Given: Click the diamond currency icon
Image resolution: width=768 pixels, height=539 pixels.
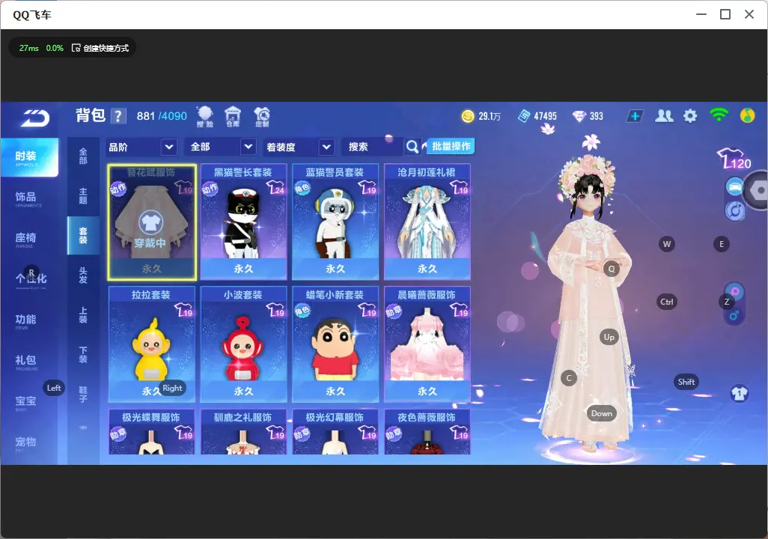Looking at the screenshot, I should click(x=579, y=116).
